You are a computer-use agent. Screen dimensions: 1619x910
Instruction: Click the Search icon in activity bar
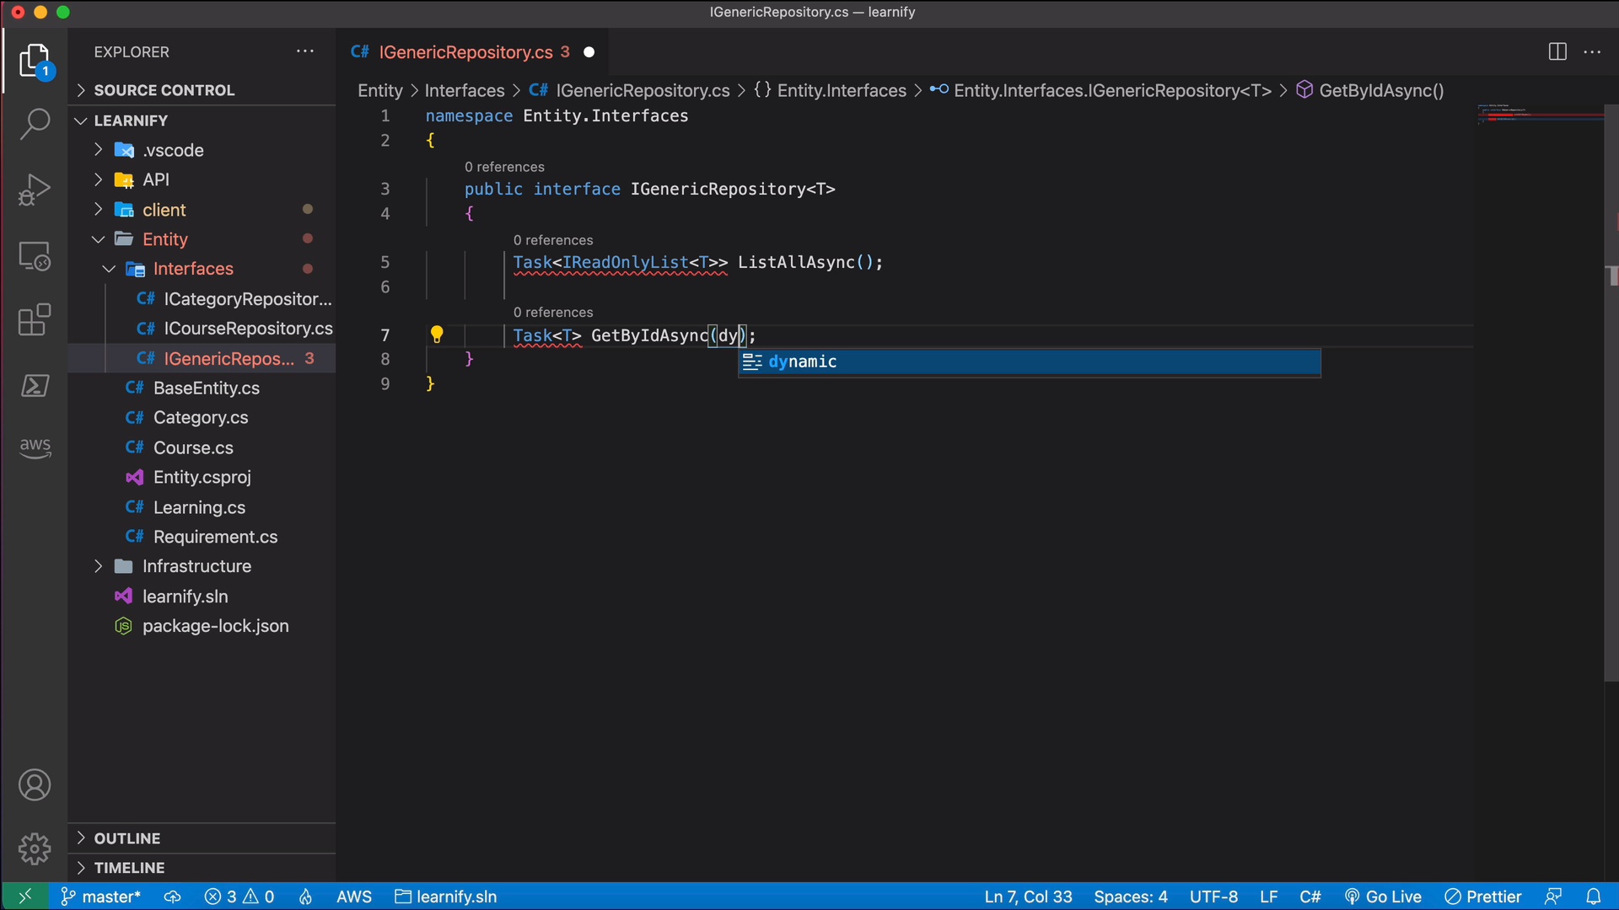point(34,121)
